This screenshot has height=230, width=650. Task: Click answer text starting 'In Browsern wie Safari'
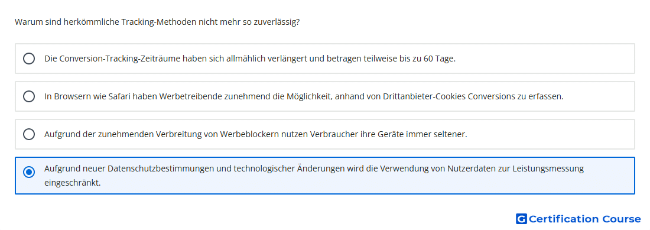[x=304, y=96]
